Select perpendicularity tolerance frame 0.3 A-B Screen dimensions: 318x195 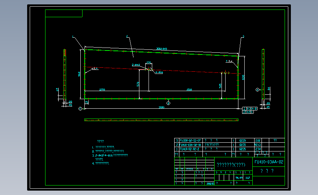click(250, 109)
